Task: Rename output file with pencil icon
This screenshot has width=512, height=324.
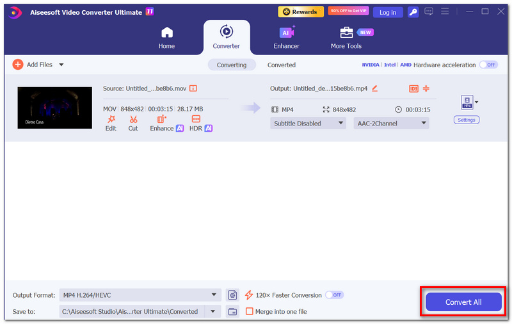Action: pyautogui.click(x=375, y=88)
